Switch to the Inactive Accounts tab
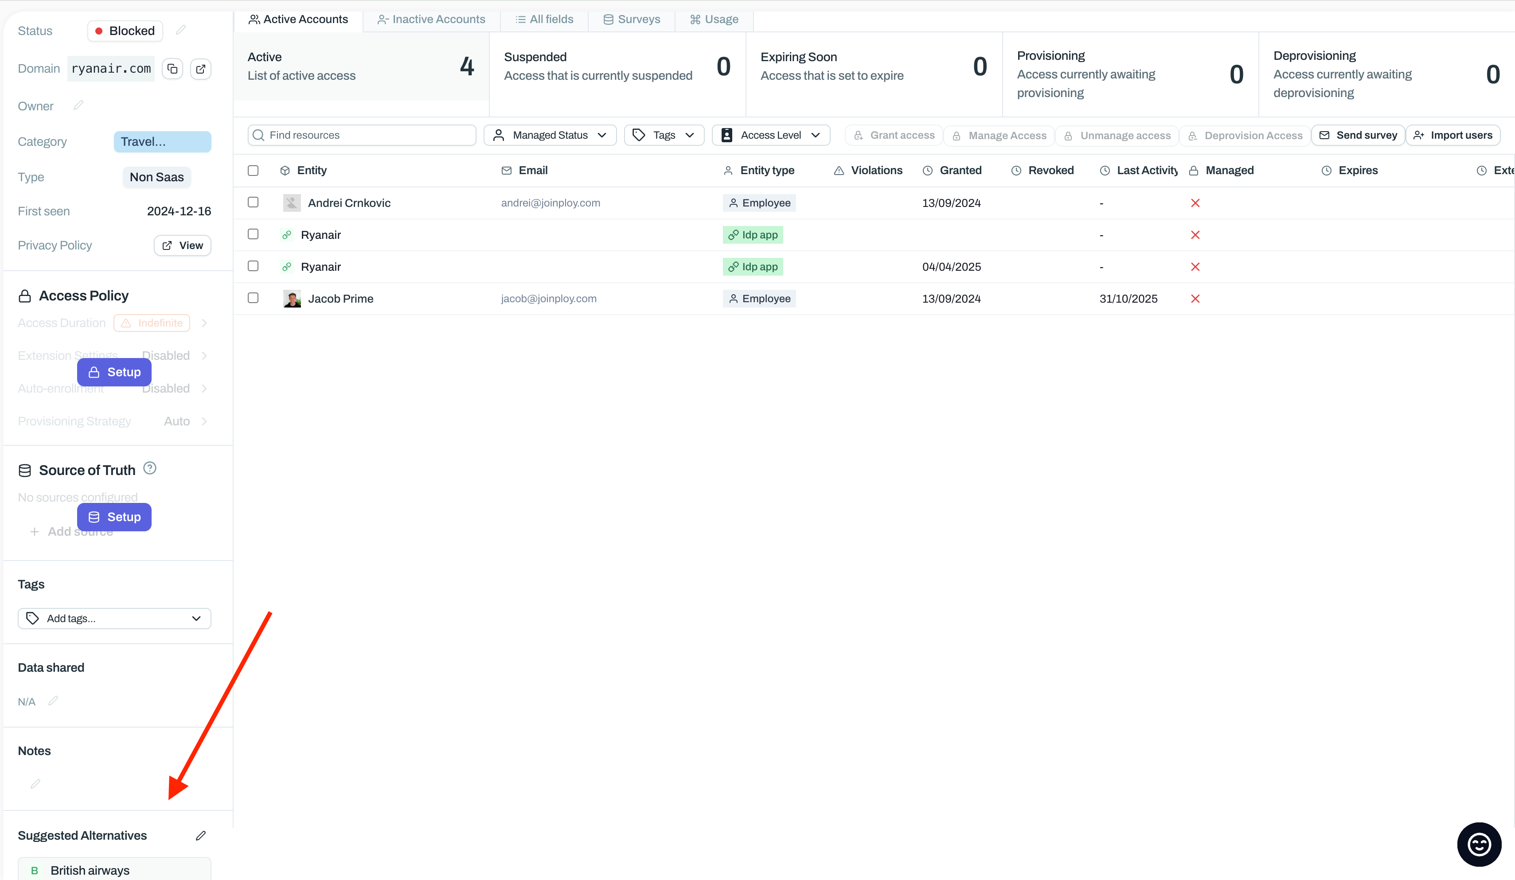This screenshot has height=880, width=1515. click(431, 19)
